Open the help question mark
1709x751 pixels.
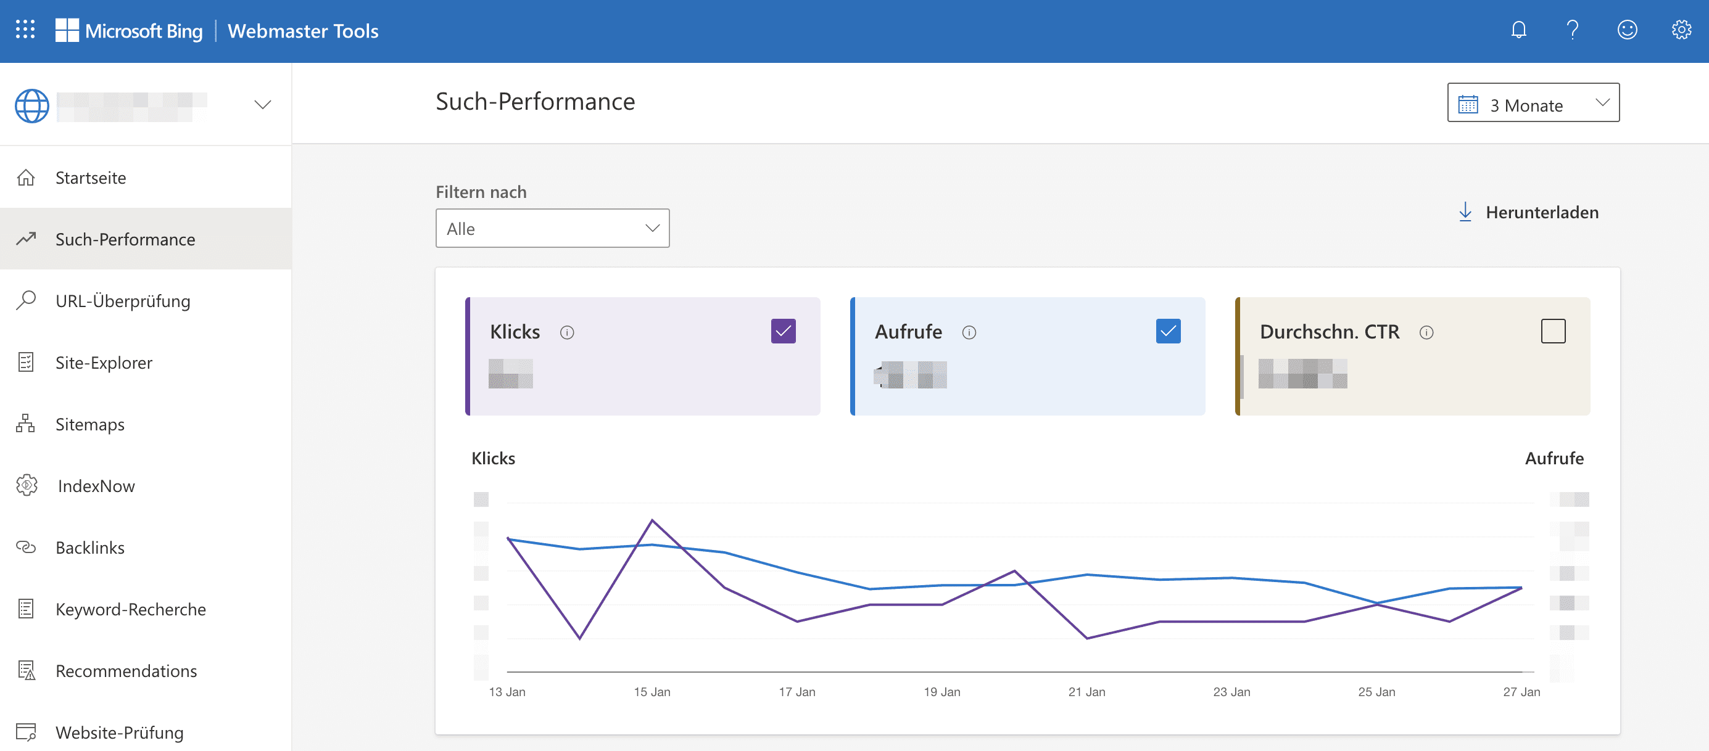(x=1572, y=30)
